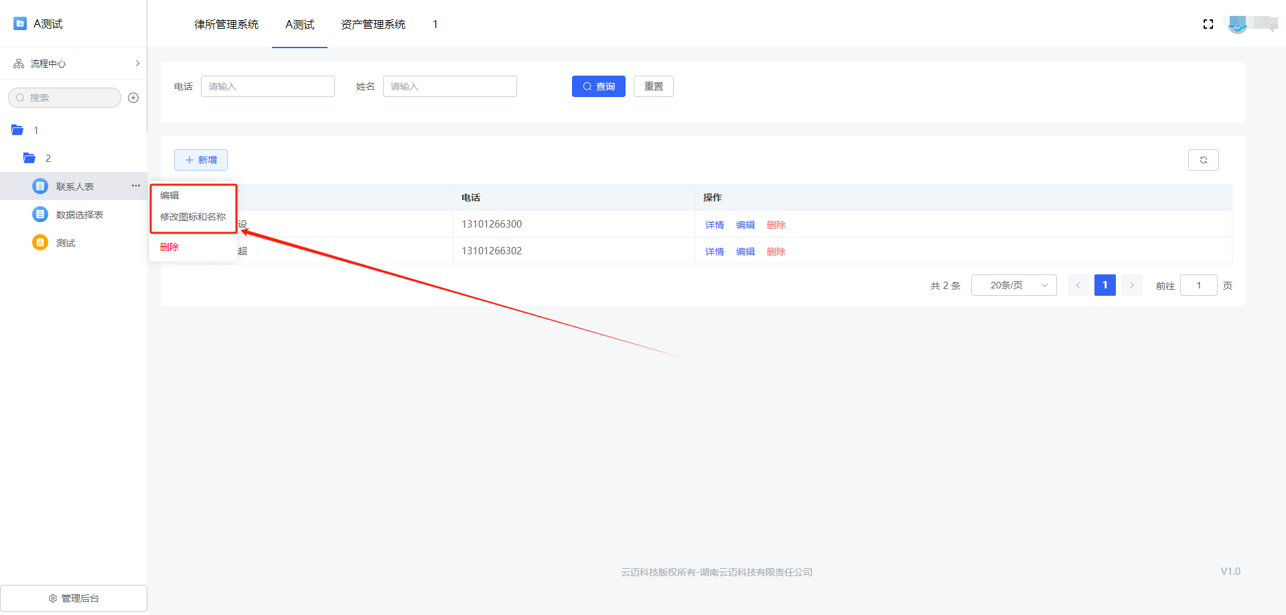Viewport: 1286px width, 615px height.
Task: Switch to the 资产管理系统 tab
Action: [x=373, y=25]
